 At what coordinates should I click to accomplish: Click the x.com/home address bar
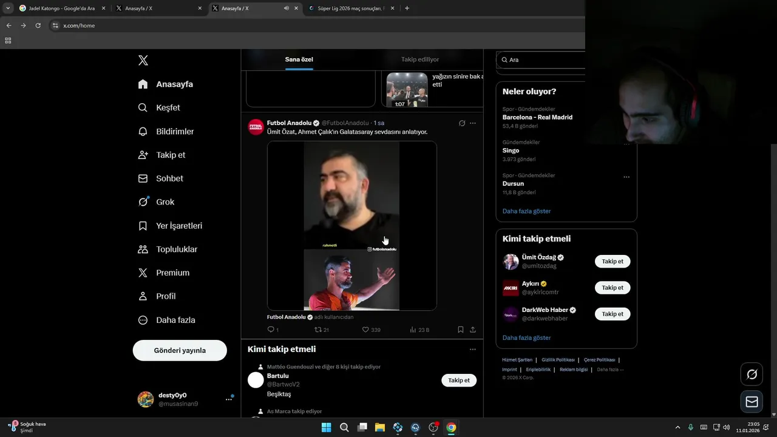click(x=316, y=25)
